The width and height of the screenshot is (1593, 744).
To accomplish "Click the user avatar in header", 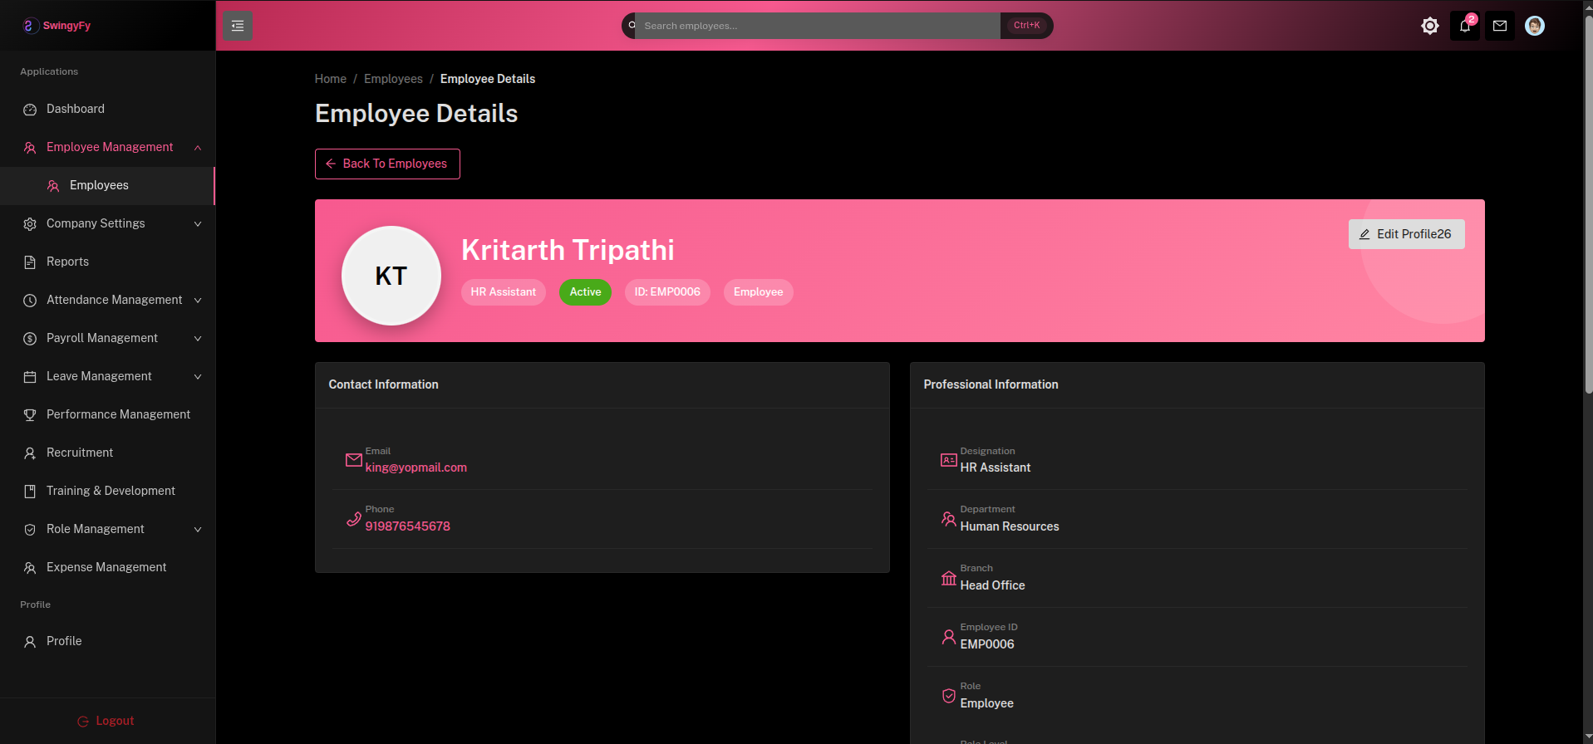I will [x=1534, y=26].
